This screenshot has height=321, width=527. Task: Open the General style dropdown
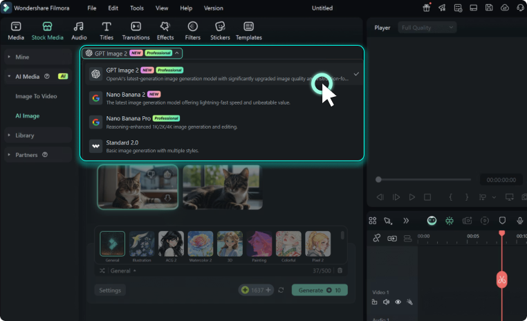click(123, 270)
